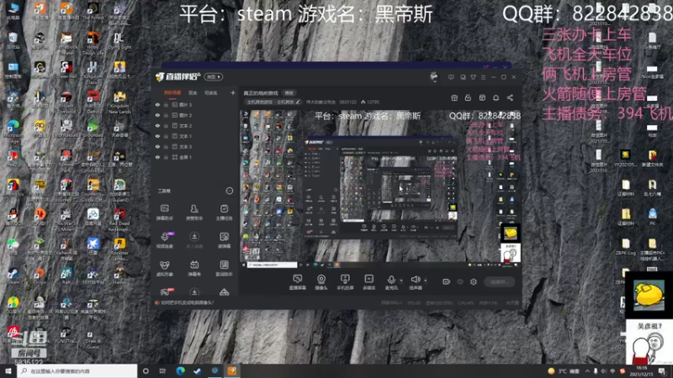Toggle preview eye icon in bottom bar
This screenshot has height=378, width=673.
(460, 281)
